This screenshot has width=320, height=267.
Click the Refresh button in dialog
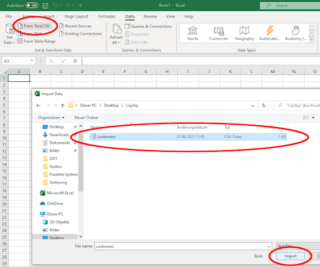tap(264, 106)
